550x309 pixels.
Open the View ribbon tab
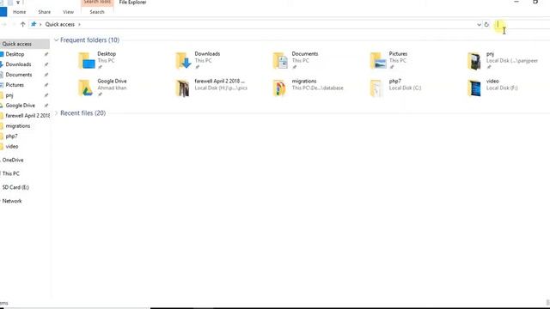pyautogui.click(x=68, y=12)
